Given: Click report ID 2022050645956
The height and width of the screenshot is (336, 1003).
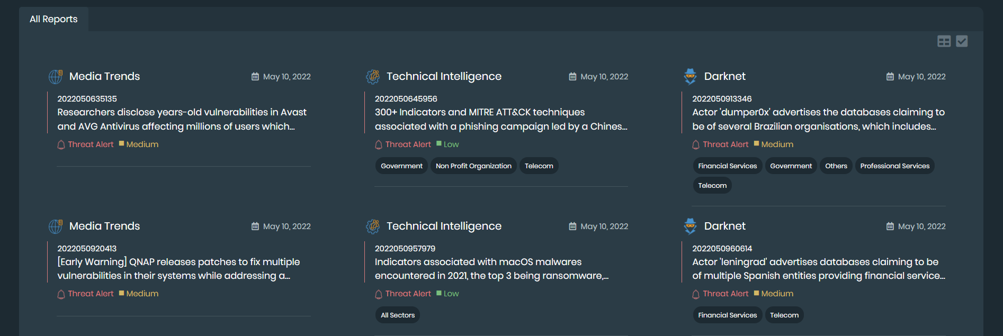Looking at the screenshot, I should pos(406,99).
